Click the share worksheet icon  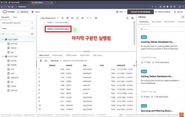click(x=127, y=18)
